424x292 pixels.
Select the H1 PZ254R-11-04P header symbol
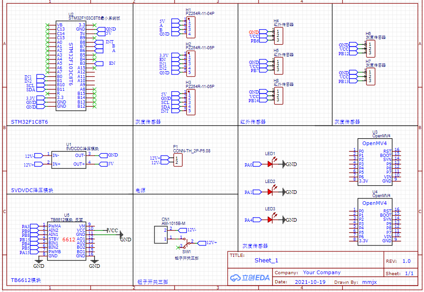[191, 27]
